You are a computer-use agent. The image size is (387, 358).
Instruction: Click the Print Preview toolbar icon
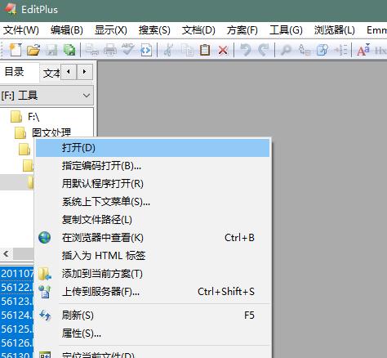coord(92,50)
